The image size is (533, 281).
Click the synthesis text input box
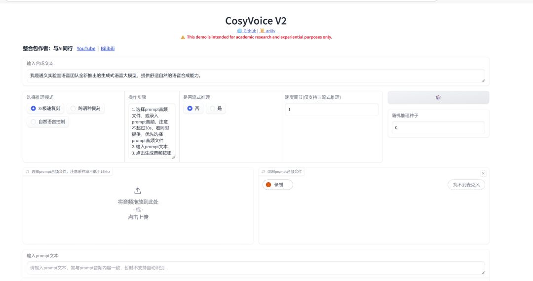coord(256,76)
